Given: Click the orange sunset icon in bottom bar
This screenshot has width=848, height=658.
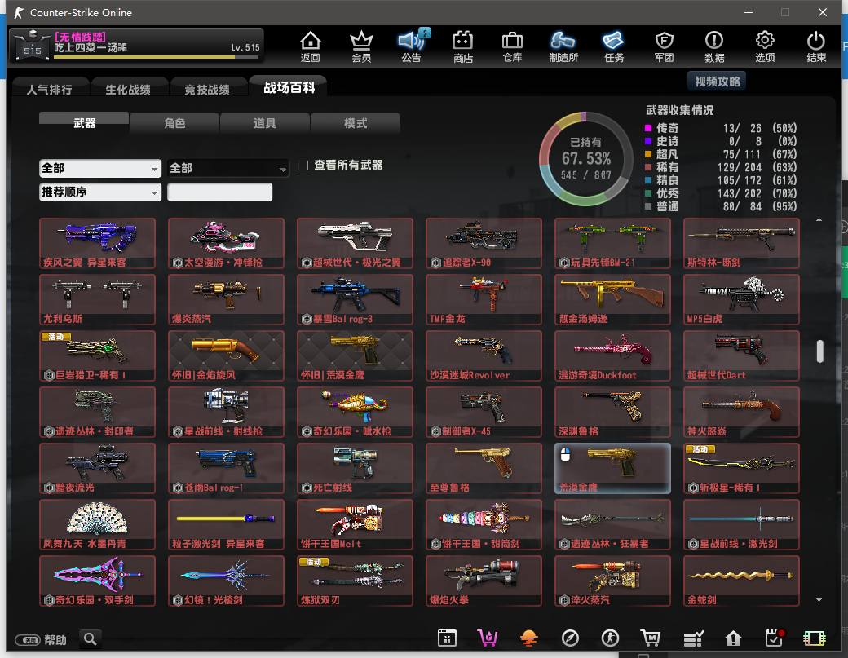Looking at the screenshot, I should [x=529, y=638].
